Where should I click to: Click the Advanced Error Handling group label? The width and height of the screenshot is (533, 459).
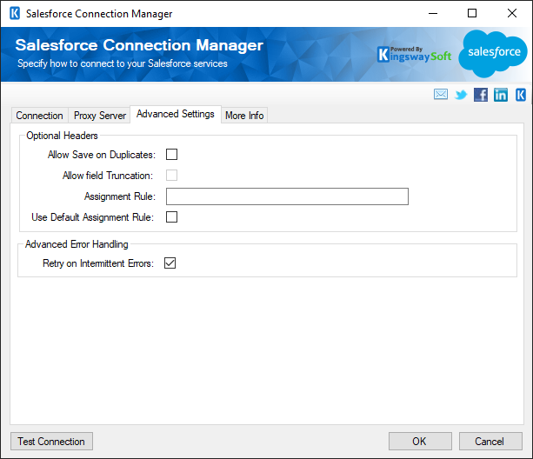pos(77,244)
